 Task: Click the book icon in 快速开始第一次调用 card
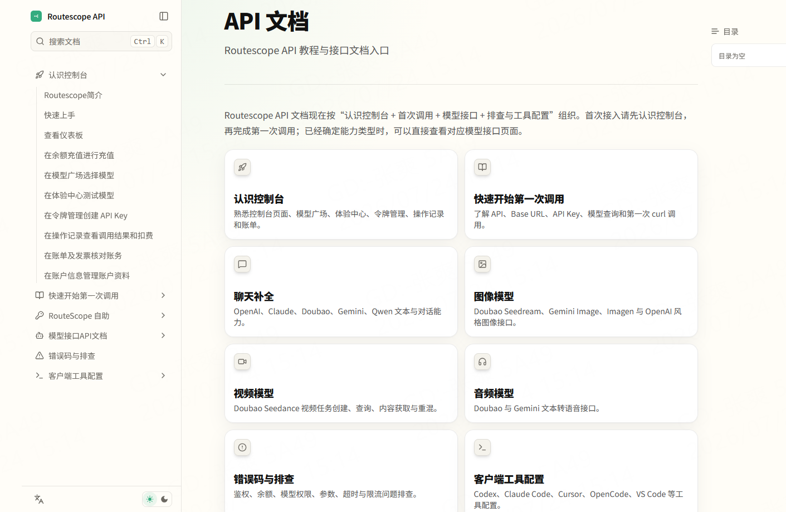482,167
